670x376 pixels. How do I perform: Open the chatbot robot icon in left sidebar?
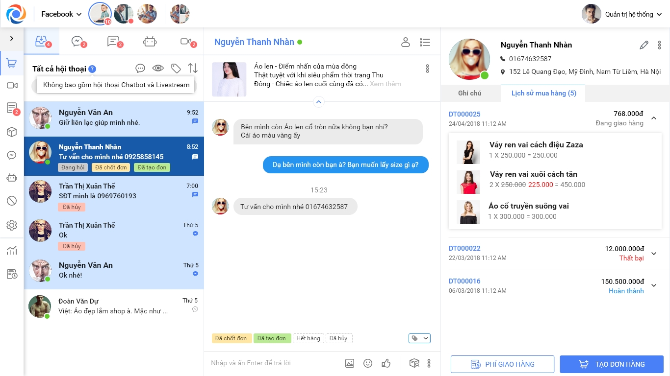point(12,178)
